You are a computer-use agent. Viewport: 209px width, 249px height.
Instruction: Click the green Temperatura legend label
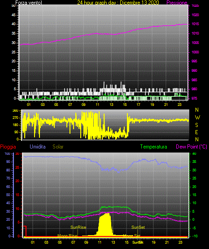point(153,147)
